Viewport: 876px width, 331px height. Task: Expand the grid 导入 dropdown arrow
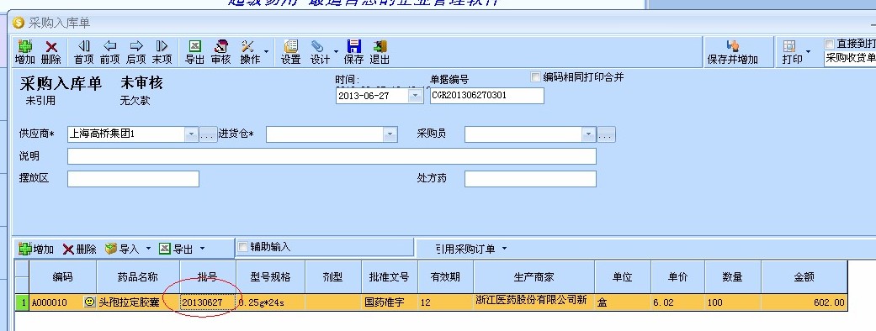click(148, 249)
